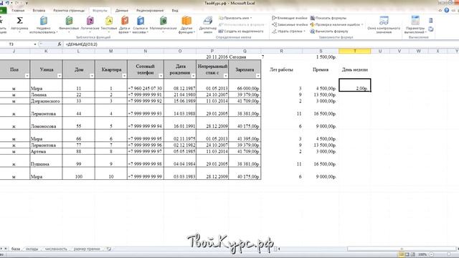The image size is (459, 258).
Task: Open the Excel Help question-mark icon
Action: pyautogui.click(x=446, y=10)
